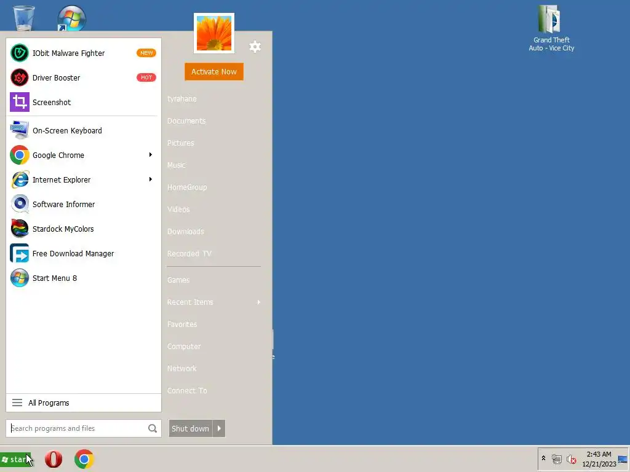Open the muted volume tray icon
Image resolution: width=630 pixels, height=472 pixels.
pyautogui.click(x=571, y=458)
